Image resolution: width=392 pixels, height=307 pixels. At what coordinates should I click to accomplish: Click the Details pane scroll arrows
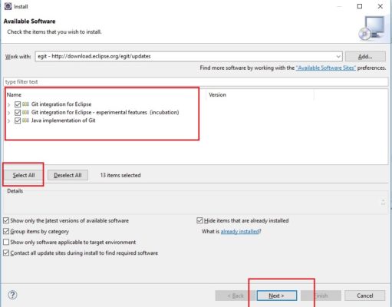(x=383, y=202)
